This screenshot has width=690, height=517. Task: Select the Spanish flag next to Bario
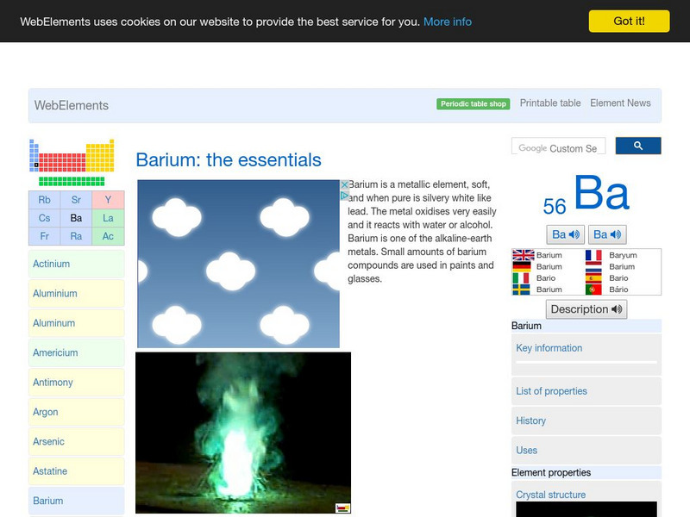[593, 277]
